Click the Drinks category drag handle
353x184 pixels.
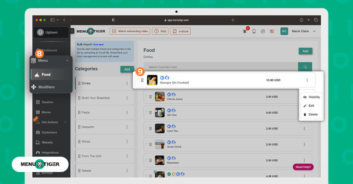coord(79,83)
